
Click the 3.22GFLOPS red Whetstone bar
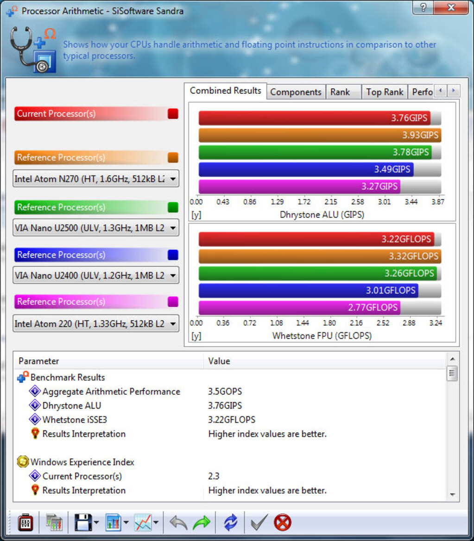(x=316, y=239)
